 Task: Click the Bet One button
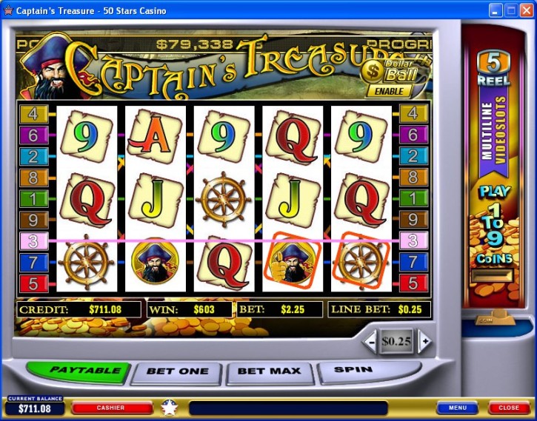(177, 372)
